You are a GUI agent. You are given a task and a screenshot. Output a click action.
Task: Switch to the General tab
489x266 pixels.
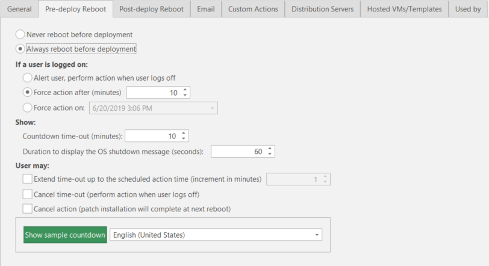[x=19, y=9]
